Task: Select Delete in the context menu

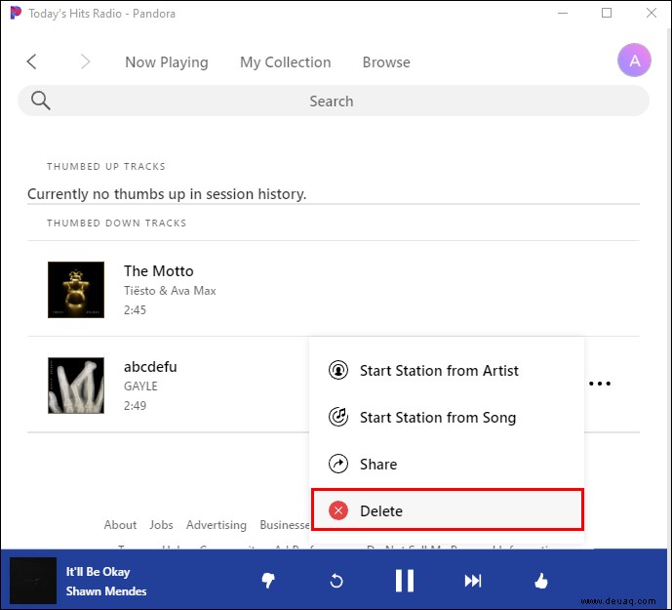Action: coord(447,509)
